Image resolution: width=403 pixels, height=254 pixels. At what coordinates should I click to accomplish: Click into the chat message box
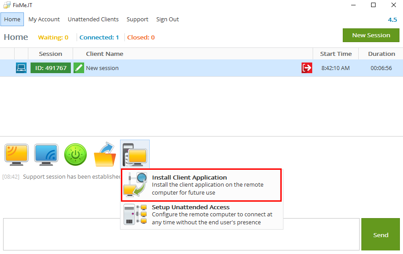point(181,234)
